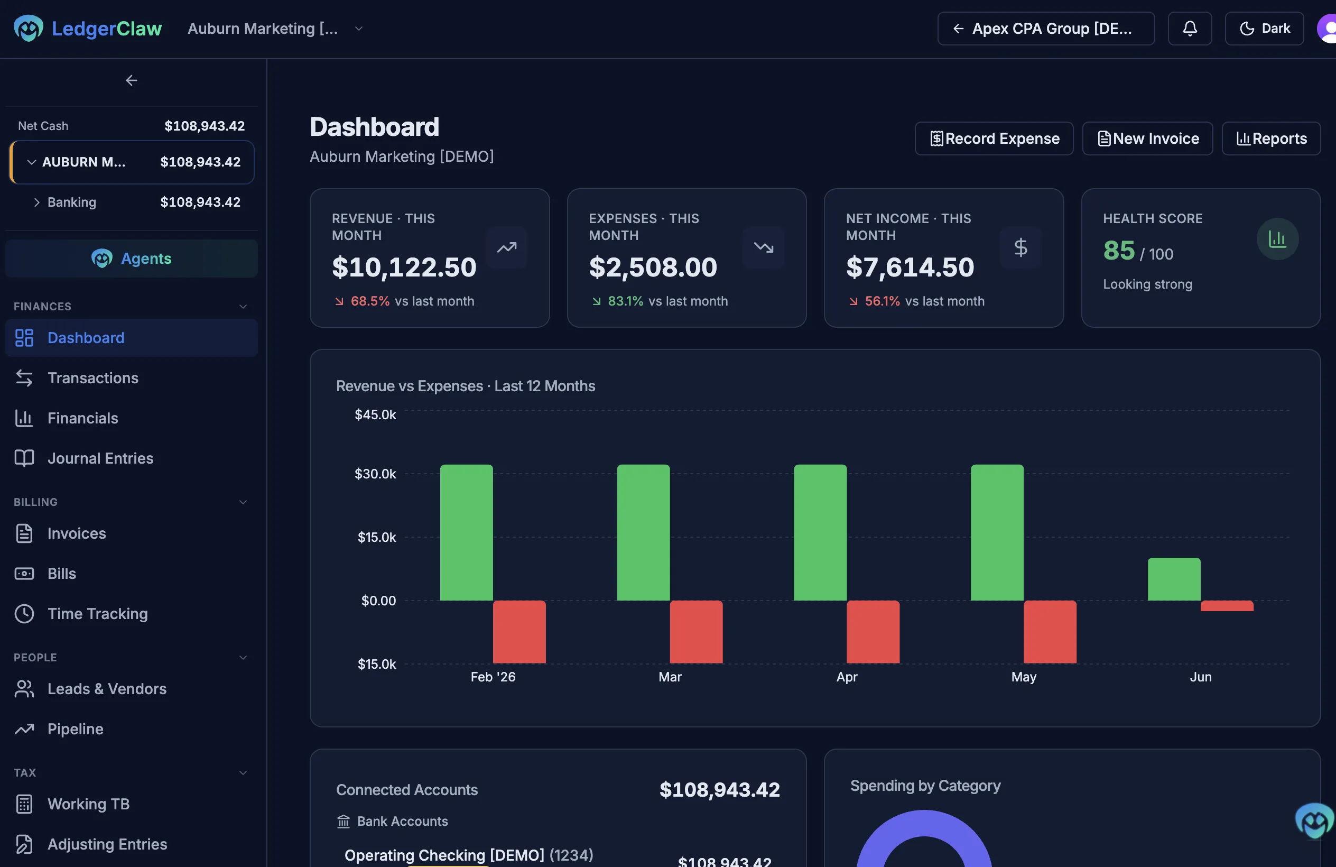Click the Transactions arrows icon

[x=24, y=378]
